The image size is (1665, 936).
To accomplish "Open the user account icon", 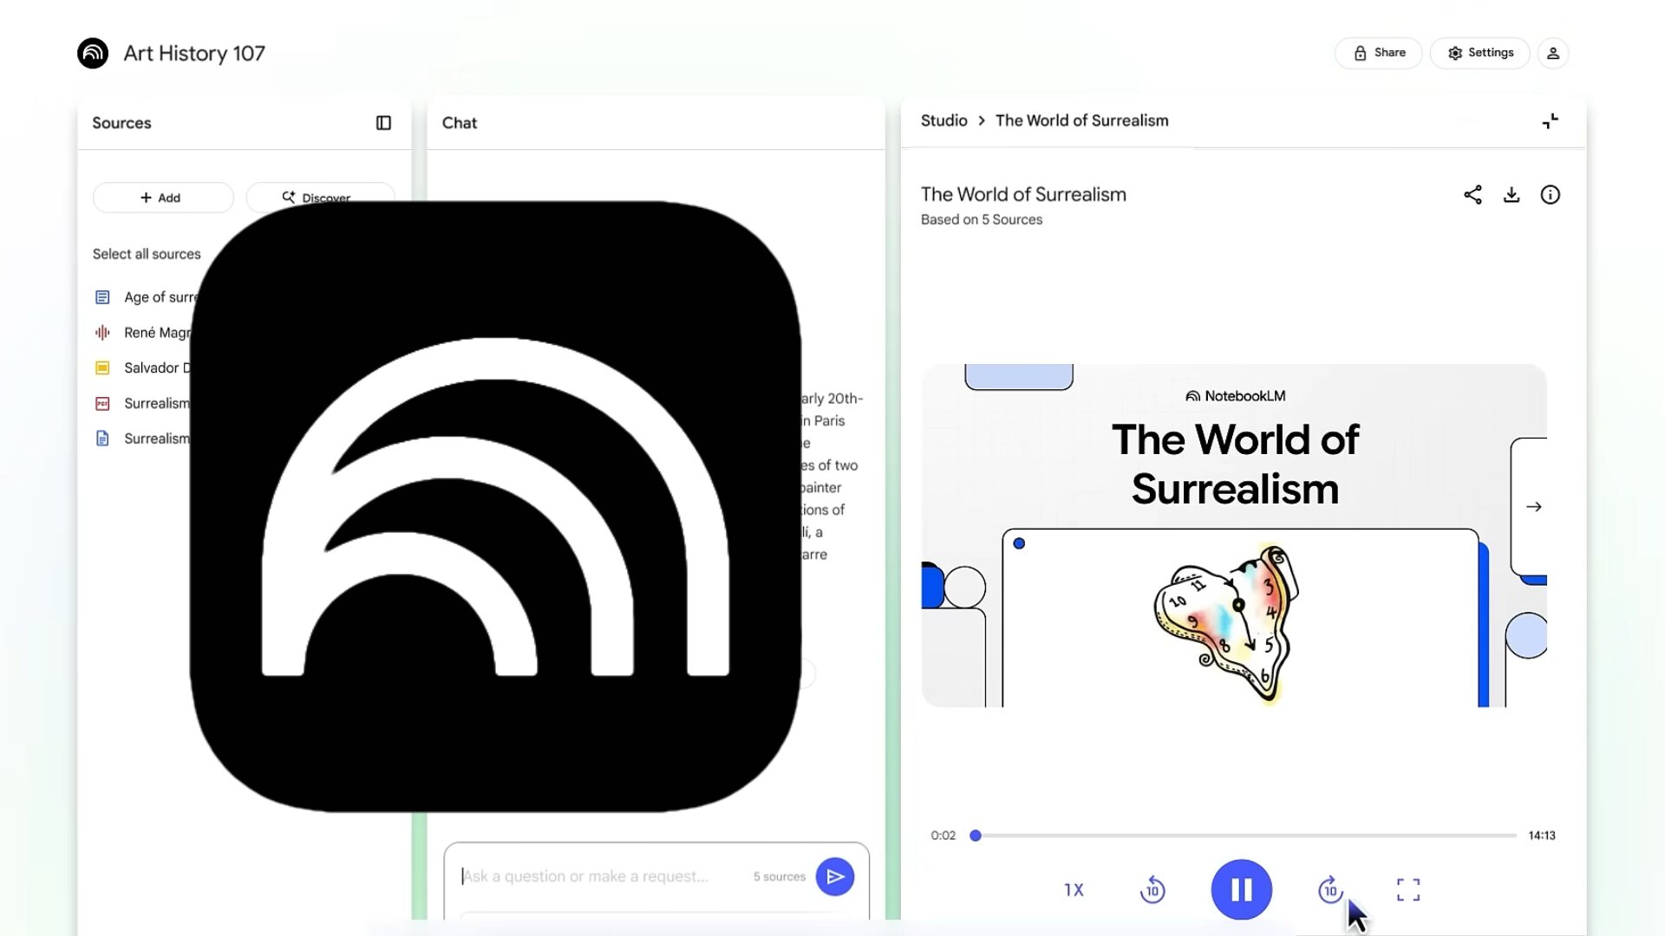I will (1553, 53).
